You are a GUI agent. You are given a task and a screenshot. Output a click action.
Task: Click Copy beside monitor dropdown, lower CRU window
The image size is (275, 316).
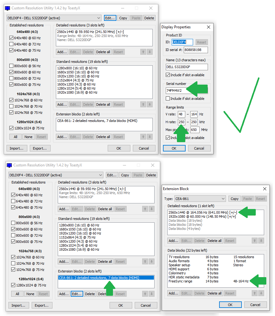coord(125,175)
